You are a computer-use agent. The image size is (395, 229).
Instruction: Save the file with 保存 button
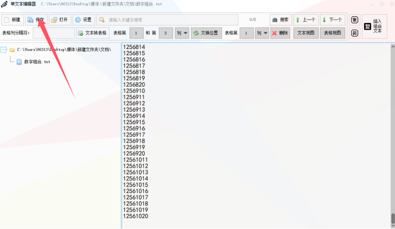coord(36,20)
